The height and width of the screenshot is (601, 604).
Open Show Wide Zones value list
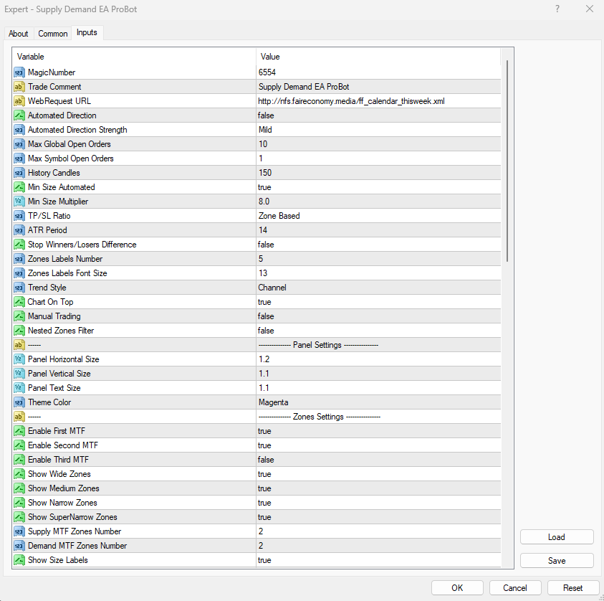[x=378, y=474]
